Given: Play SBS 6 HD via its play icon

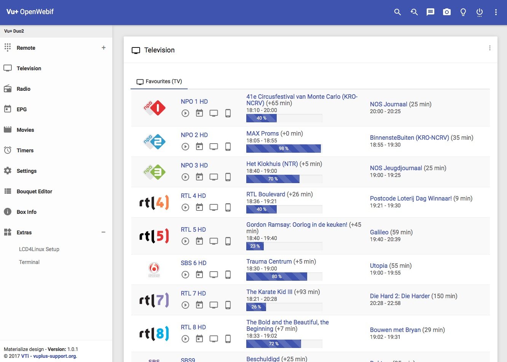Looking at the screenshot, I should [185, 274].
